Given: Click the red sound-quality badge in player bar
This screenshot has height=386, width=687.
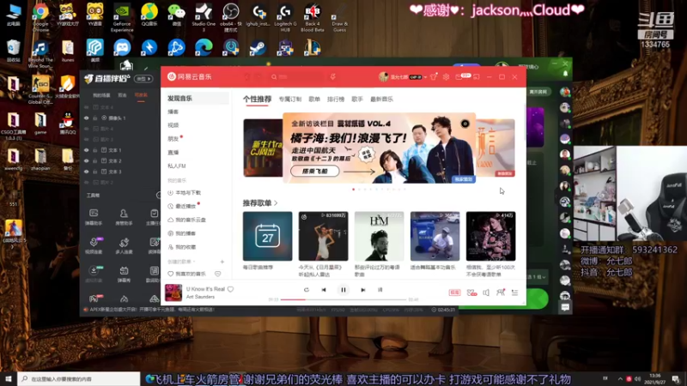Looking at the screenshot, I should point(454,293).
